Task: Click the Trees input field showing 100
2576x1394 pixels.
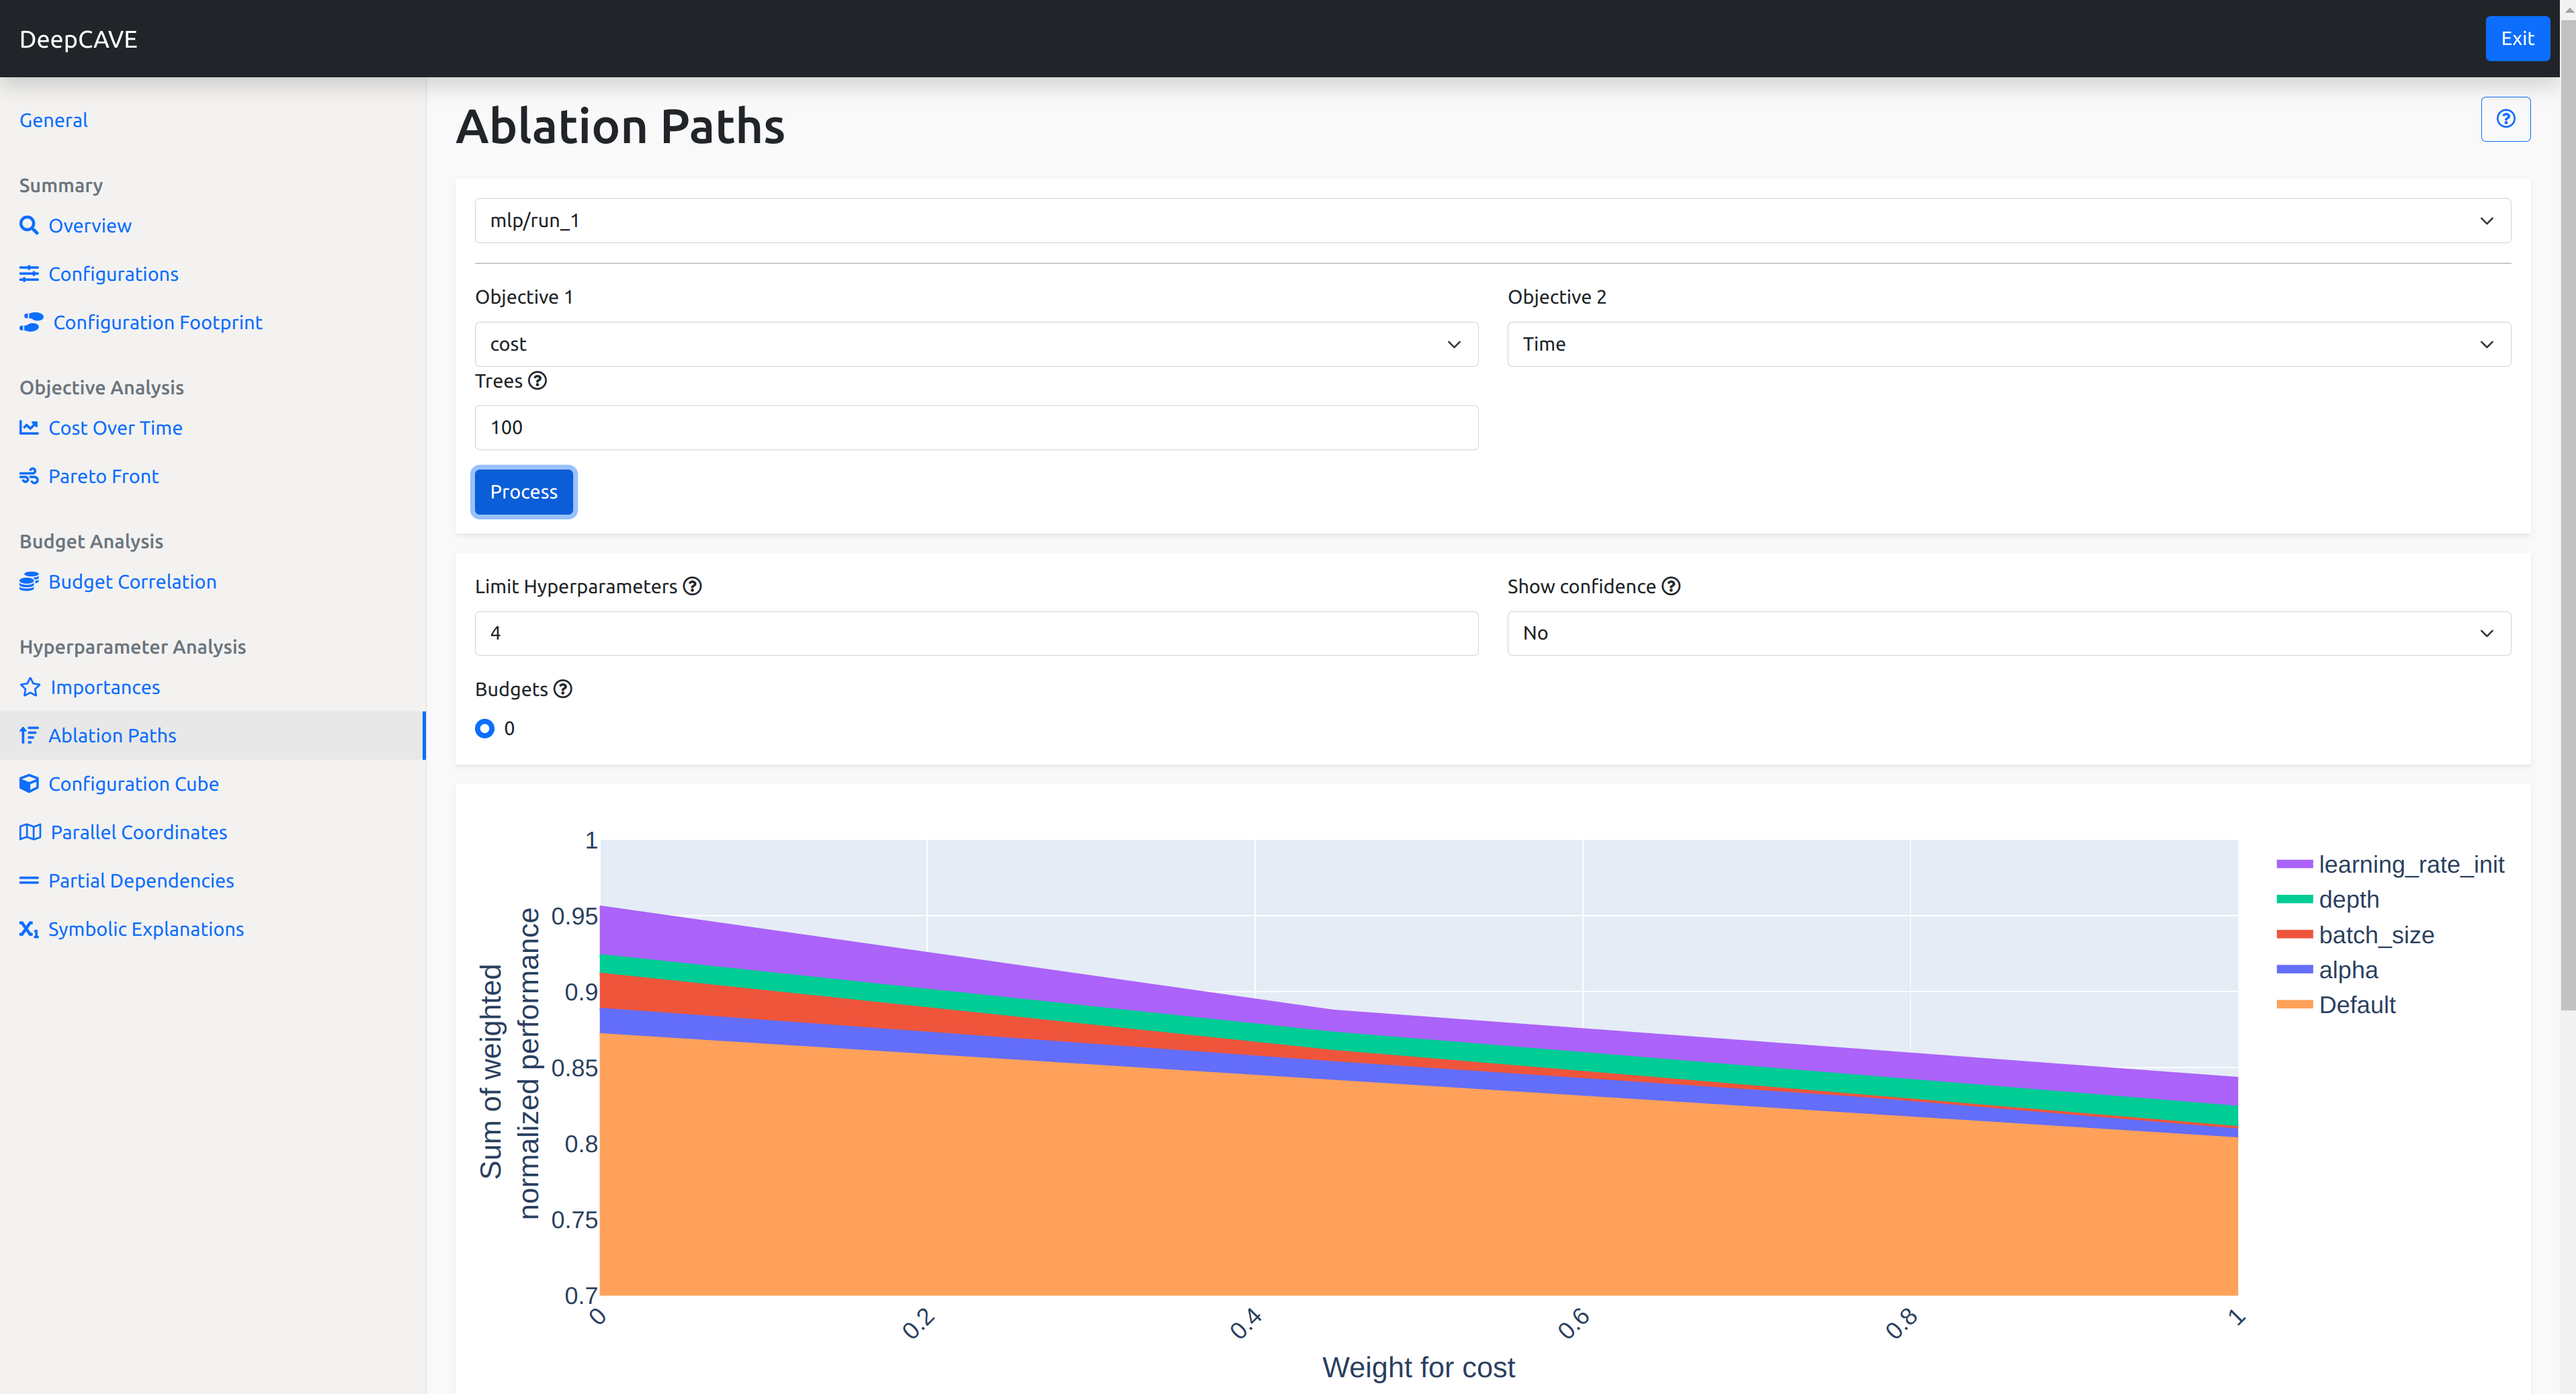Action: (x=976, y=428)
